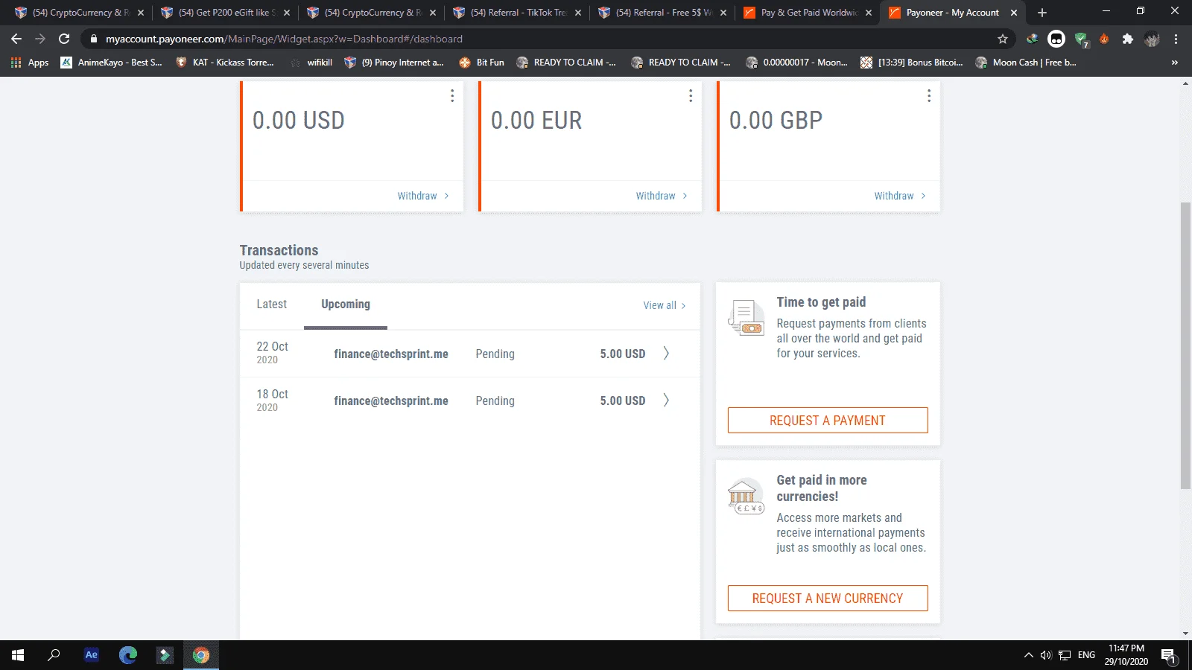The height and width of the screenshot is (670, 1192).
Task: Click the REQUEST A NEW CURRENCY button
Action: tap(828, 599)
